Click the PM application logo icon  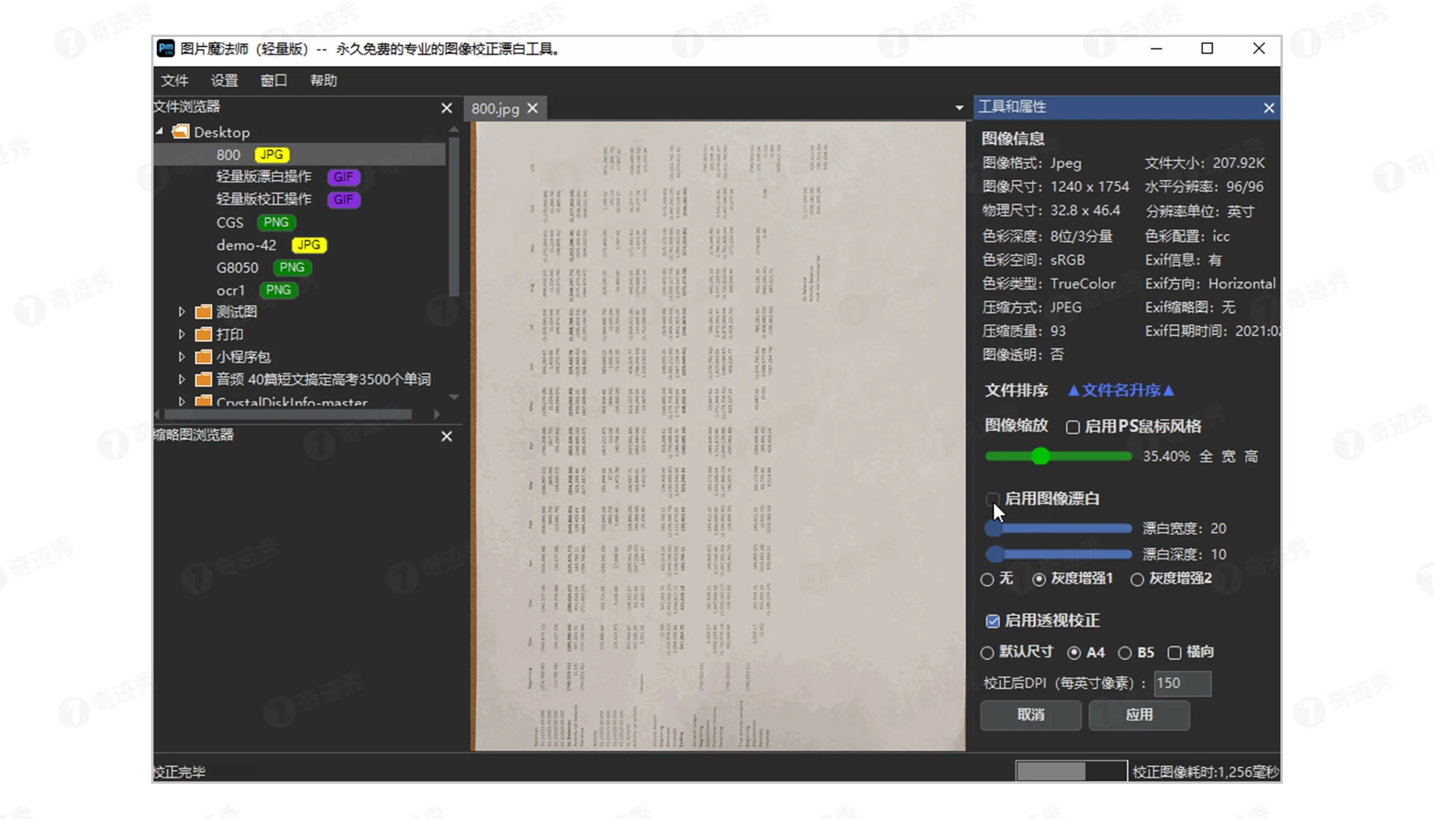166,48
